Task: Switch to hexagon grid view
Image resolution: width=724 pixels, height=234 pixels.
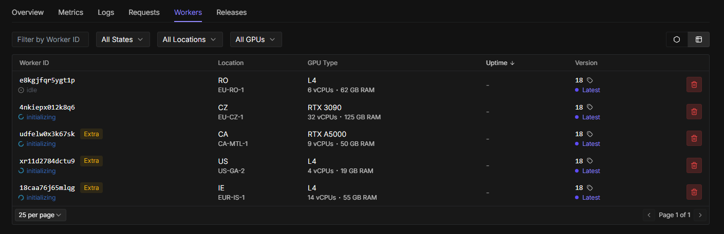Action: coord(677,39)
